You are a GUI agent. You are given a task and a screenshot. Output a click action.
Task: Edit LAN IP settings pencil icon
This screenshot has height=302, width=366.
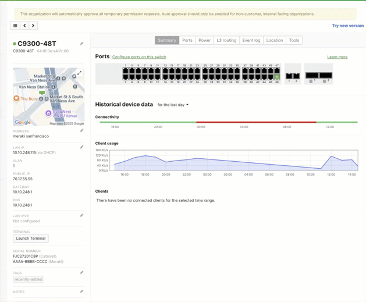tap(81, 147)
